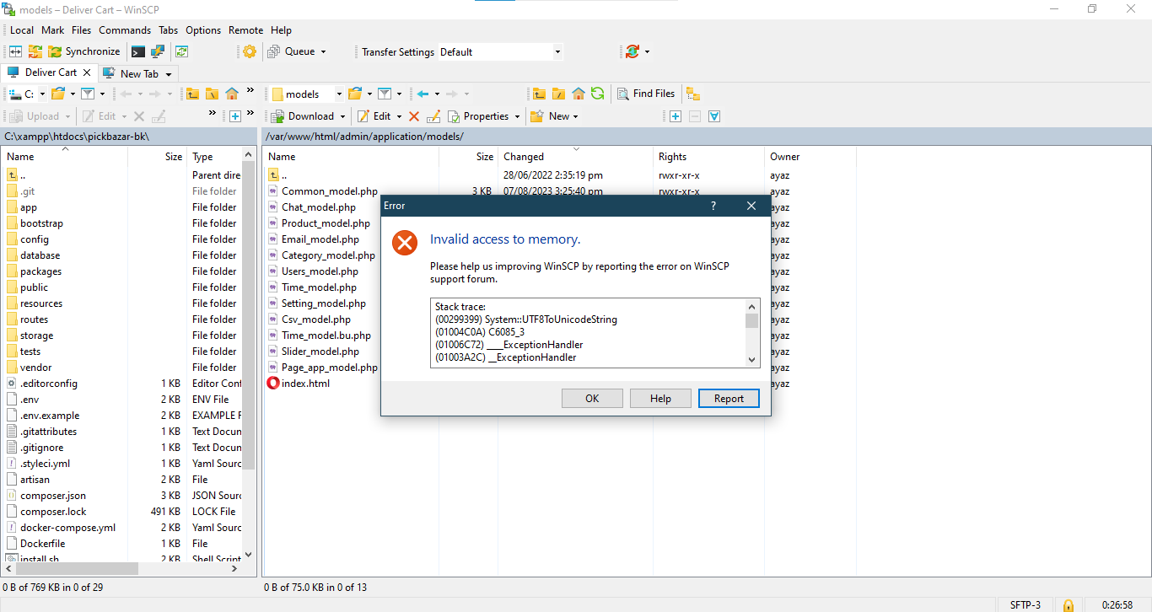Viewport: 1152px width, 612px height.
Task: Refresh the remote directory with green refresh icon
Action: [x=597, y=93]
